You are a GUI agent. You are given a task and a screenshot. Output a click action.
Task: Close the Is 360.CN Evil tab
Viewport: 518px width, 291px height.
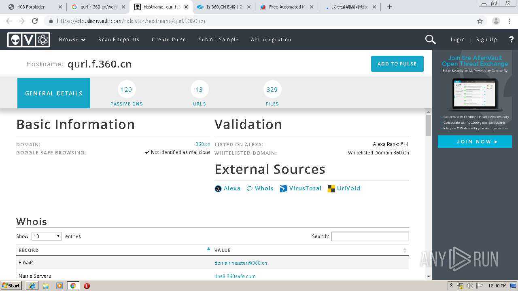(249, 7)
